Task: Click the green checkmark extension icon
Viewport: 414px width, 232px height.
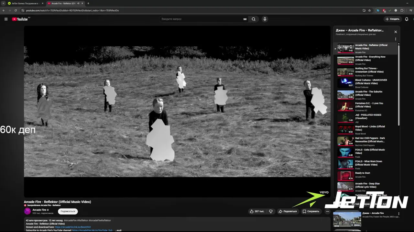Action: [390, 10]
